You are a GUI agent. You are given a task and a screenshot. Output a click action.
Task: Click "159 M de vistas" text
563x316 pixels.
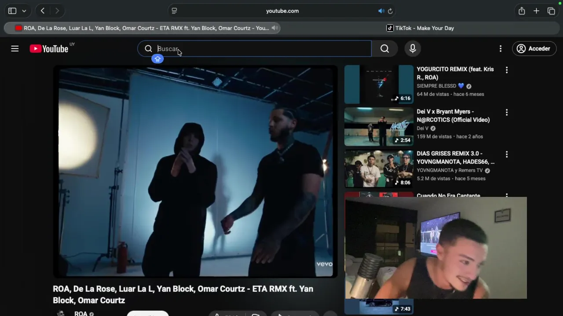click(x=434, y=136)
